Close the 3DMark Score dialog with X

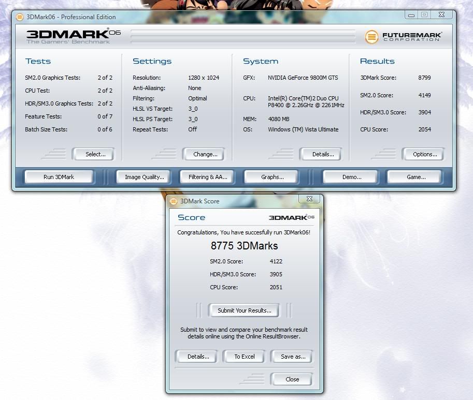coord(309,199)
